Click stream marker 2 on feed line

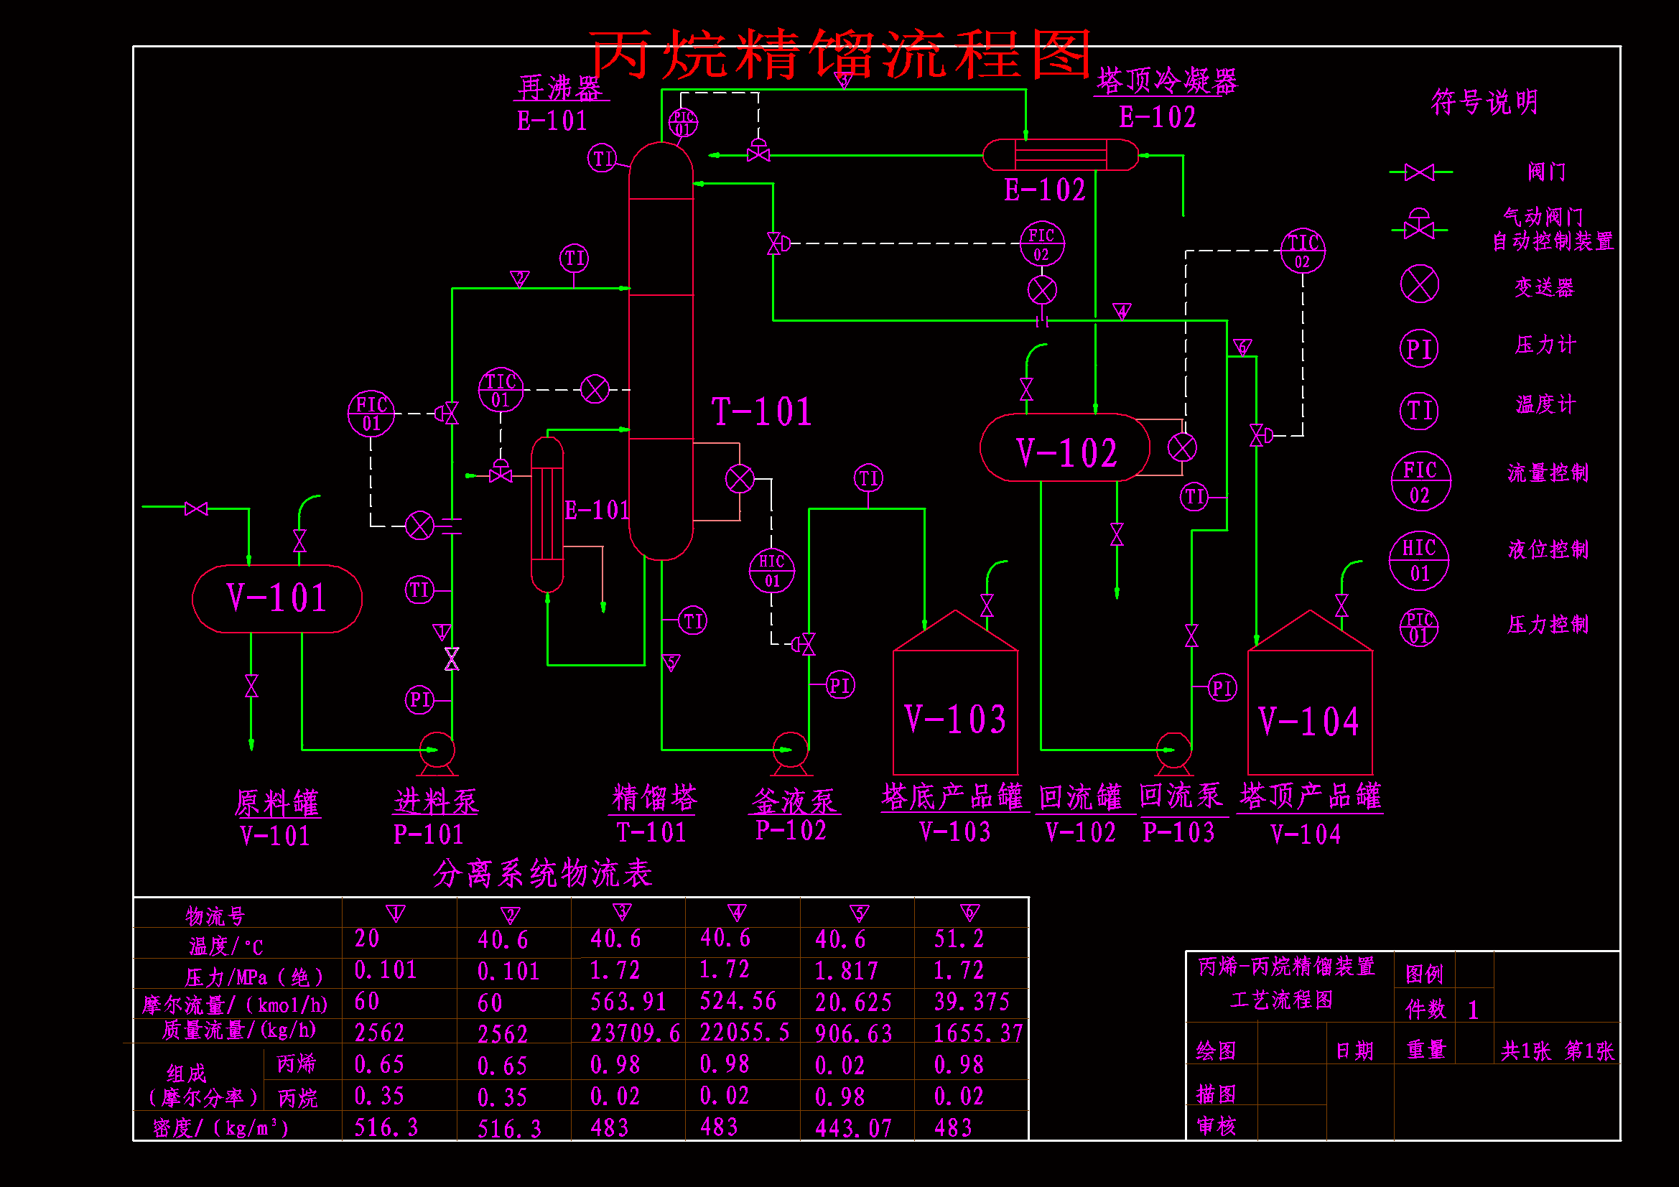click(519, 278)
